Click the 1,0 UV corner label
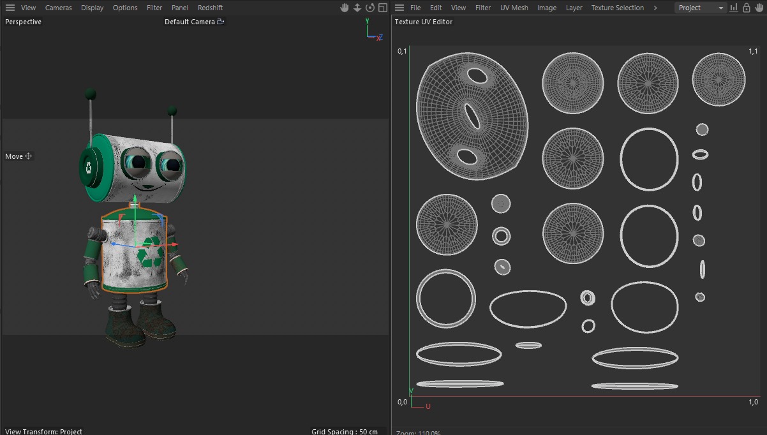 [753, 402]
